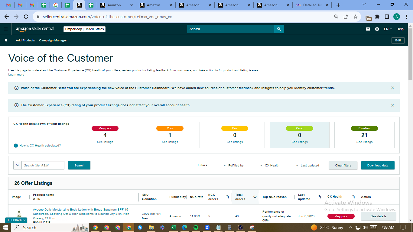
Task: Close the CX rating account health notice
Action: (x=392, y=105)
